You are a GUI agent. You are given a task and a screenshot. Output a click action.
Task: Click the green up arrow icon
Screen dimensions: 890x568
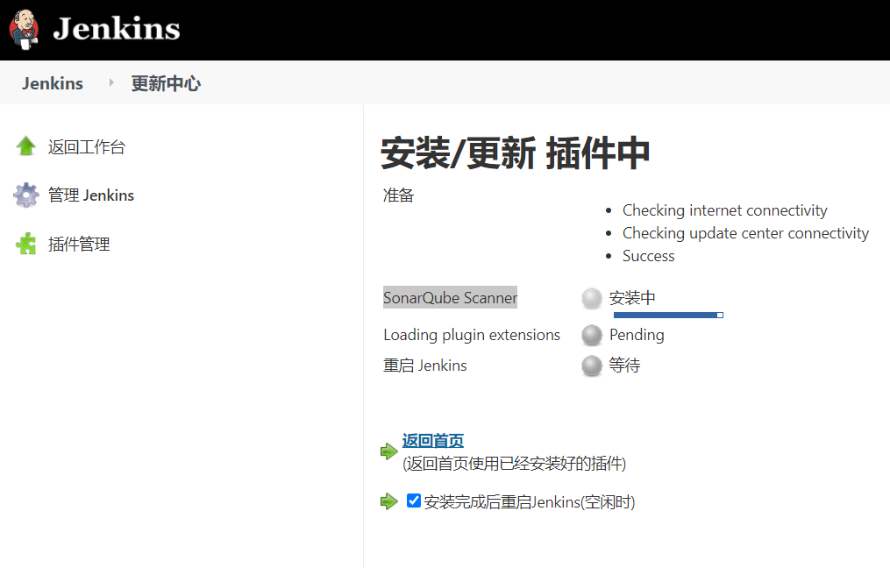(25, 146)
